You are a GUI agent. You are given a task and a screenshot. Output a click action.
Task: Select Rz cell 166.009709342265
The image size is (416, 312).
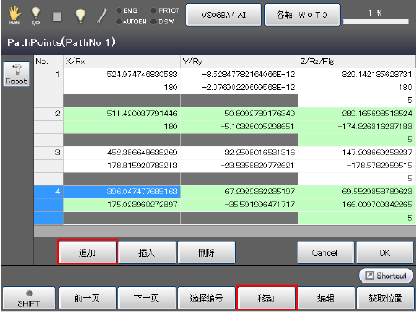coord(356,205)
